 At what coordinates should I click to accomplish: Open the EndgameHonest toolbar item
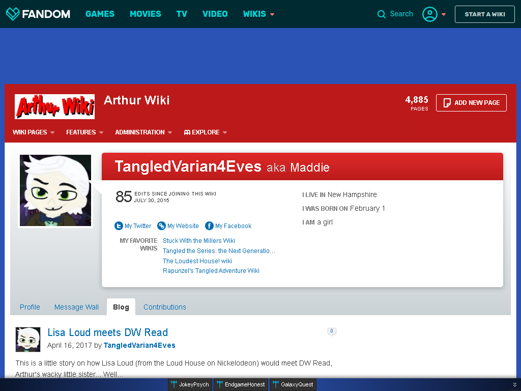[241, 385]
